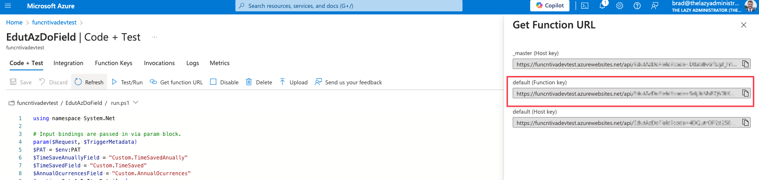This screenshot has height=180, width=759.
Task: Open portal settings gear icon
Action: (x=620, y=6)
